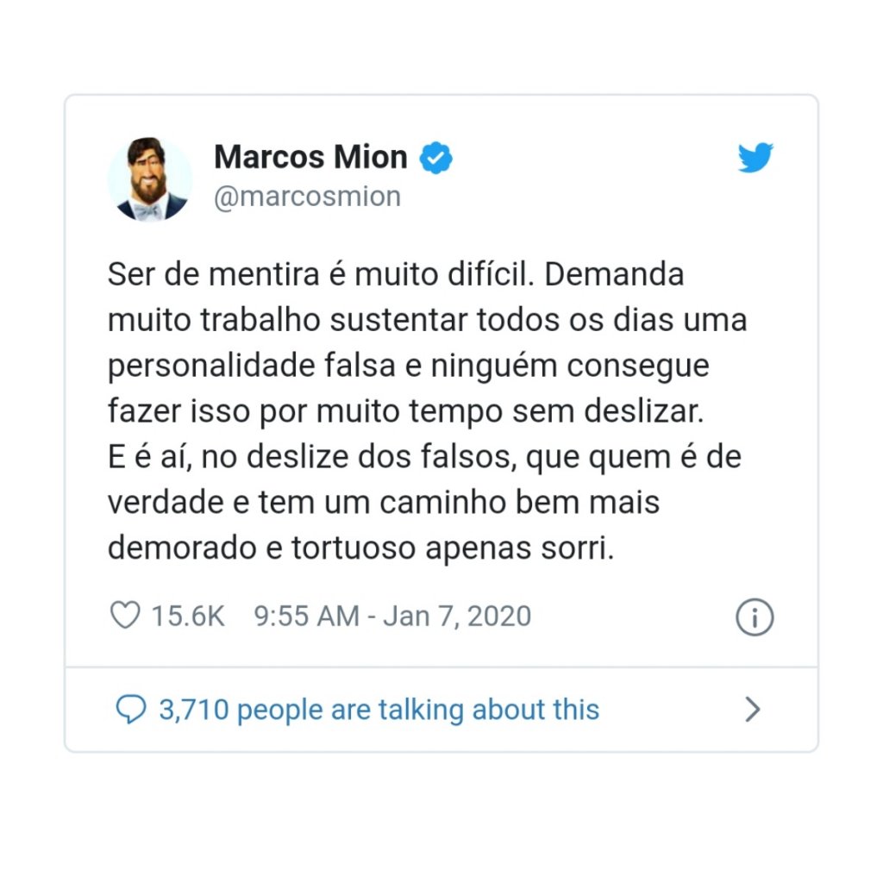Click the 'Jan 7, 2020' date text
Image resolution: width=883 pixels, height=883 pixels.
click(457, 616)
